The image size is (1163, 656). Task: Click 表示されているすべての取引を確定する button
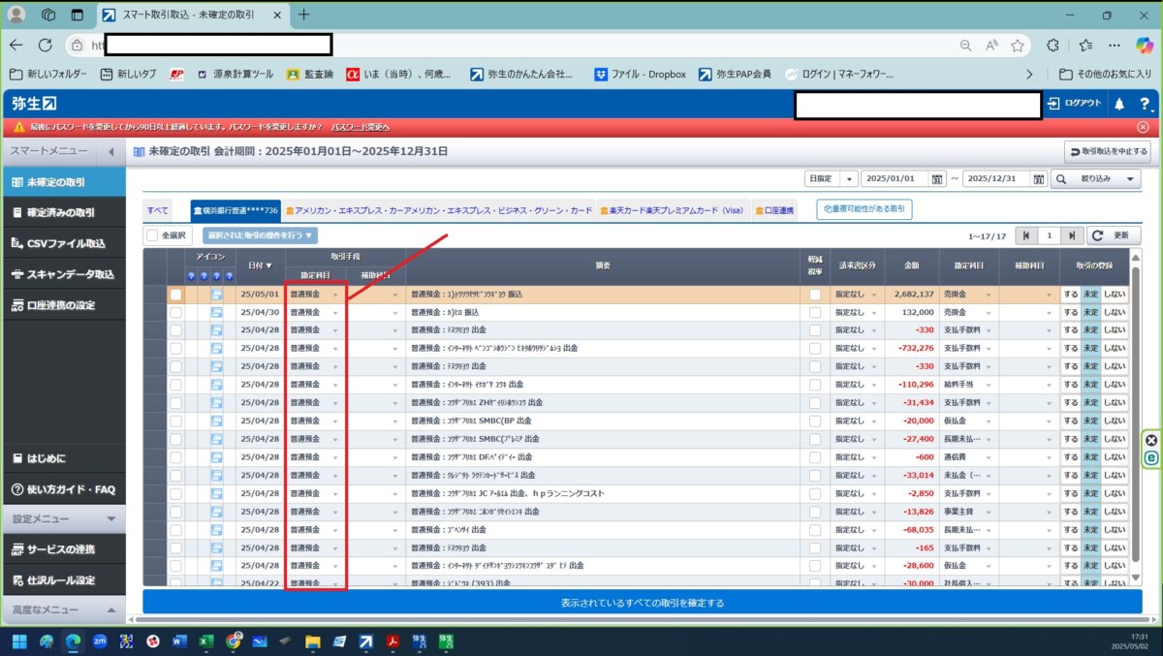coord(642,603)
